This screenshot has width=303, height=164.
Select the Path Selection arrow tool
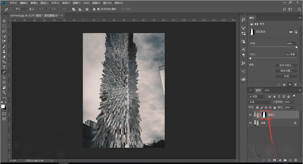4,77
